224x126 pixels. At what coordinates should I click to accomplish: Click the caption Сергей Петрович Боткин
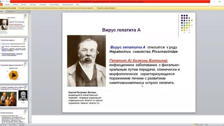pos(83,92)
